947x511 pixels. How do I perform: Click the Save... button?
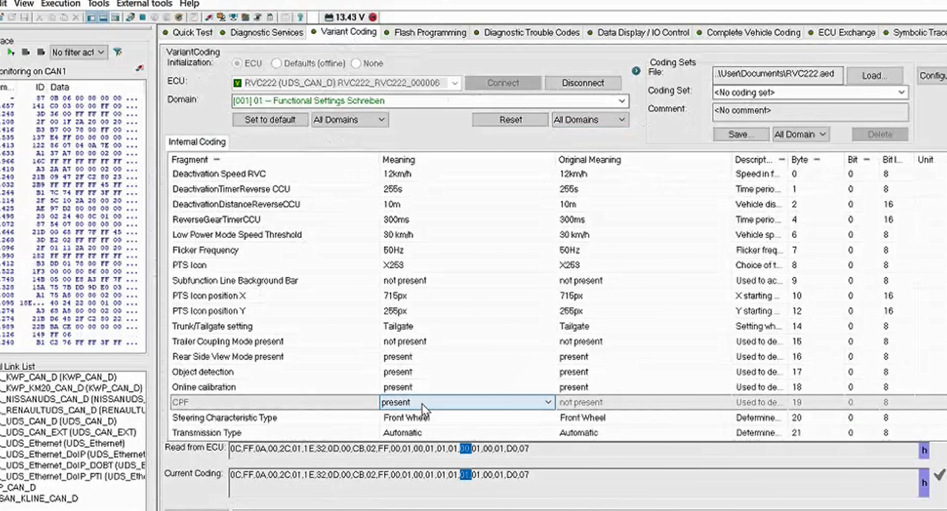(740, 134)
